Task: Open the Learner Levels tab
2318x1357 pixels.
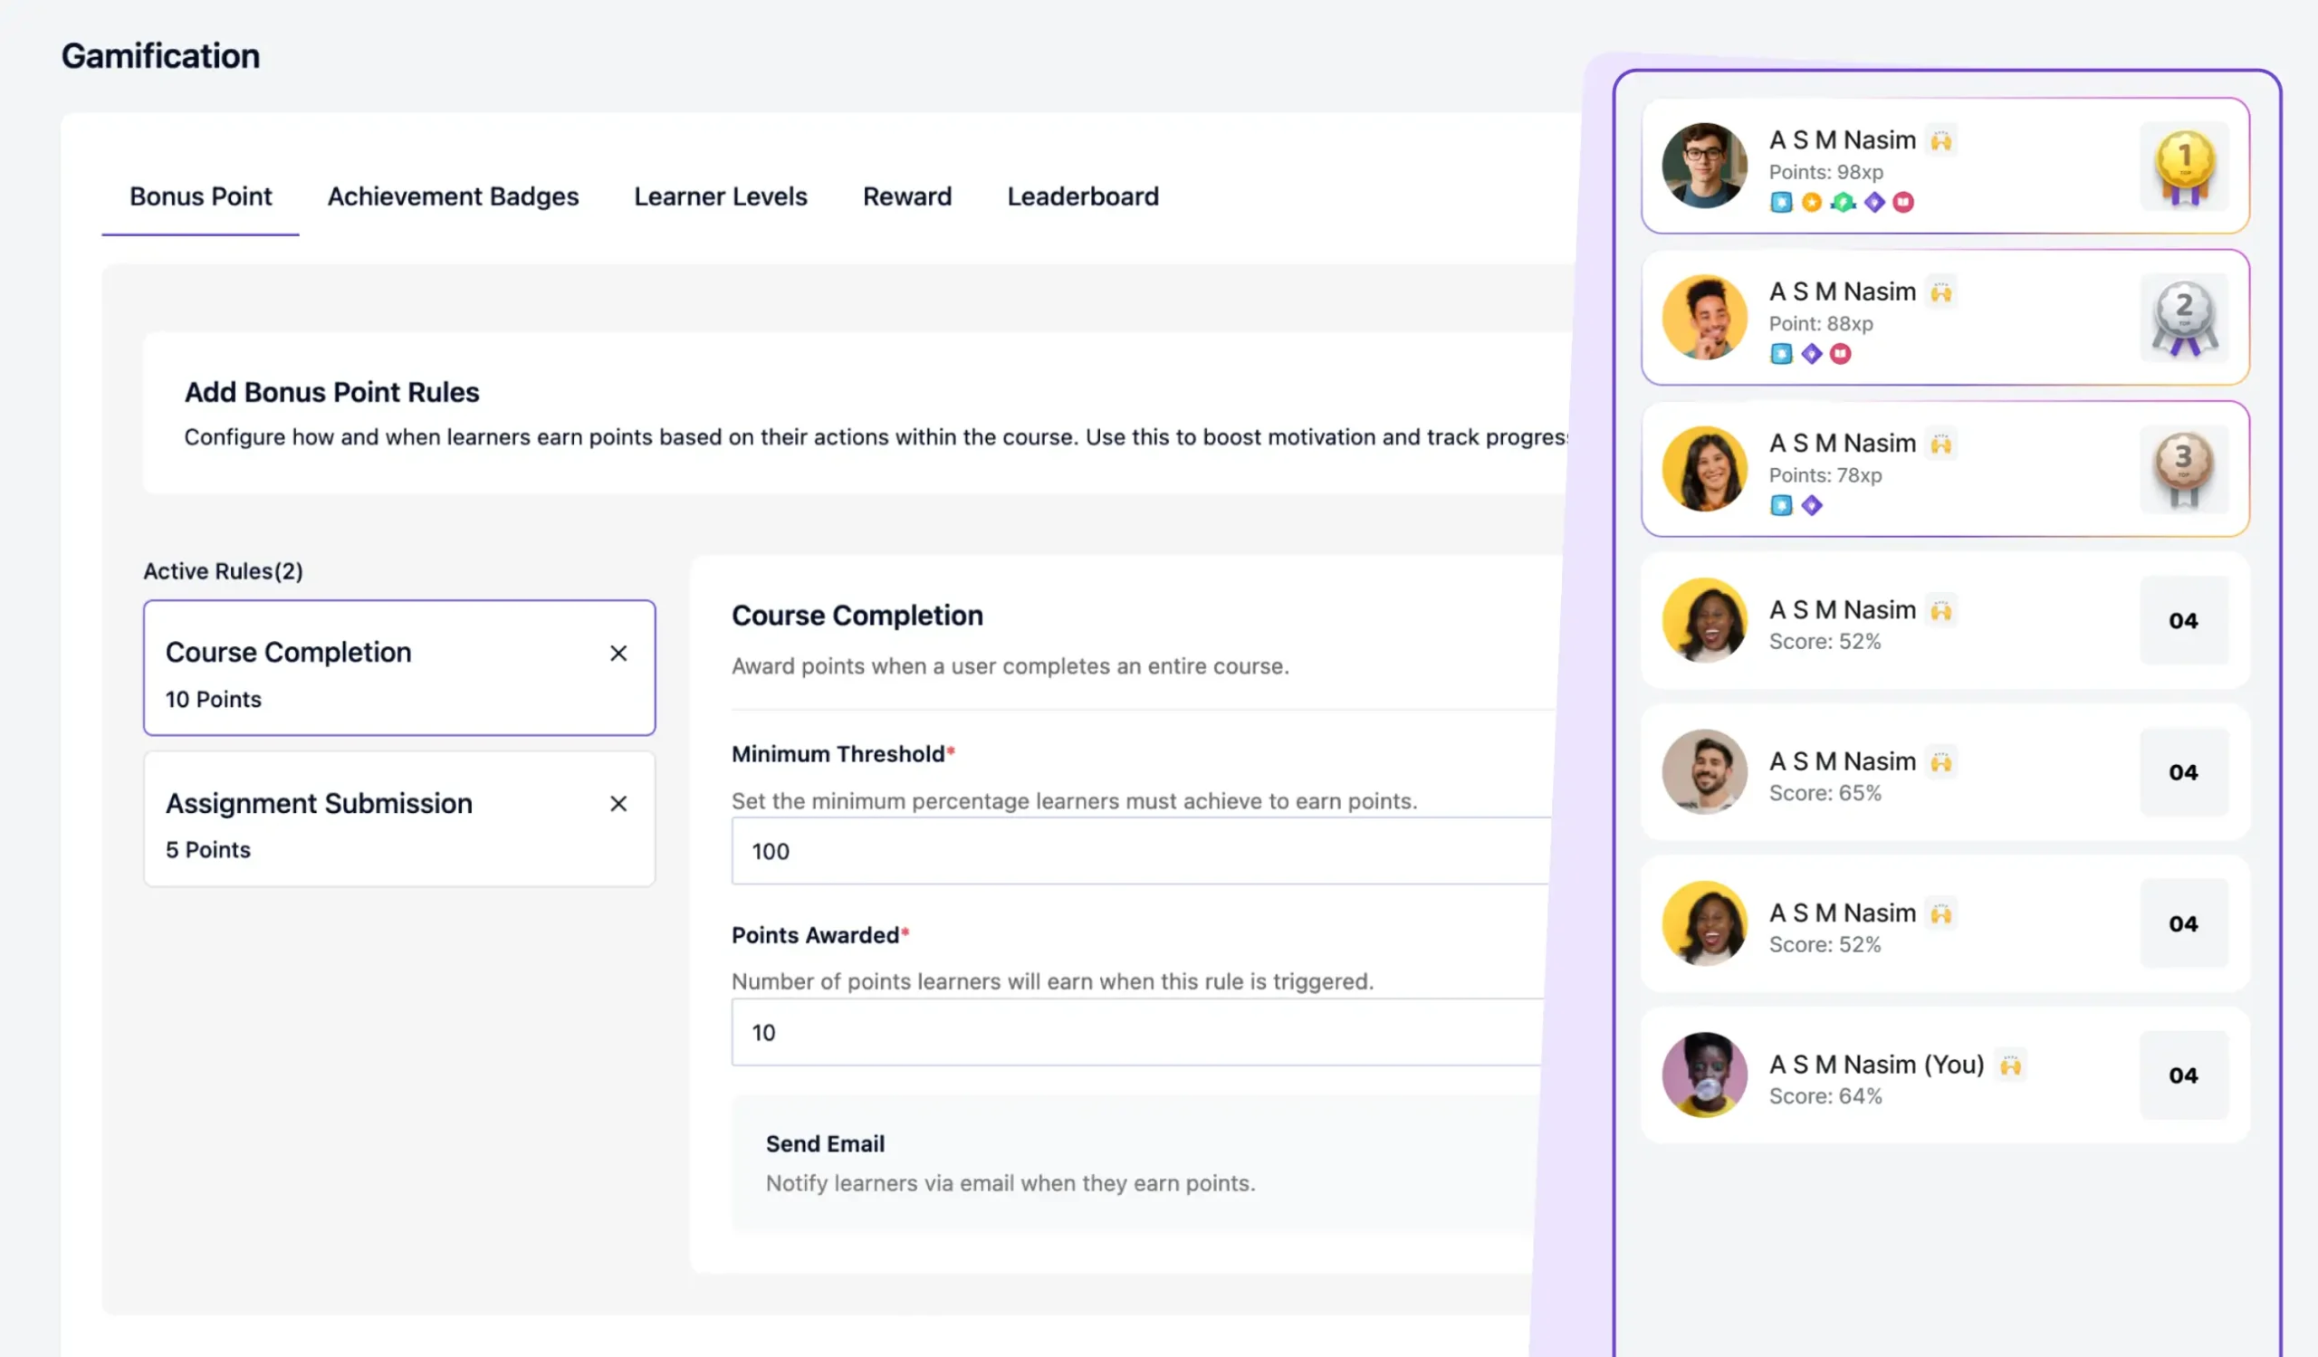Action: [x=720, y=196]
